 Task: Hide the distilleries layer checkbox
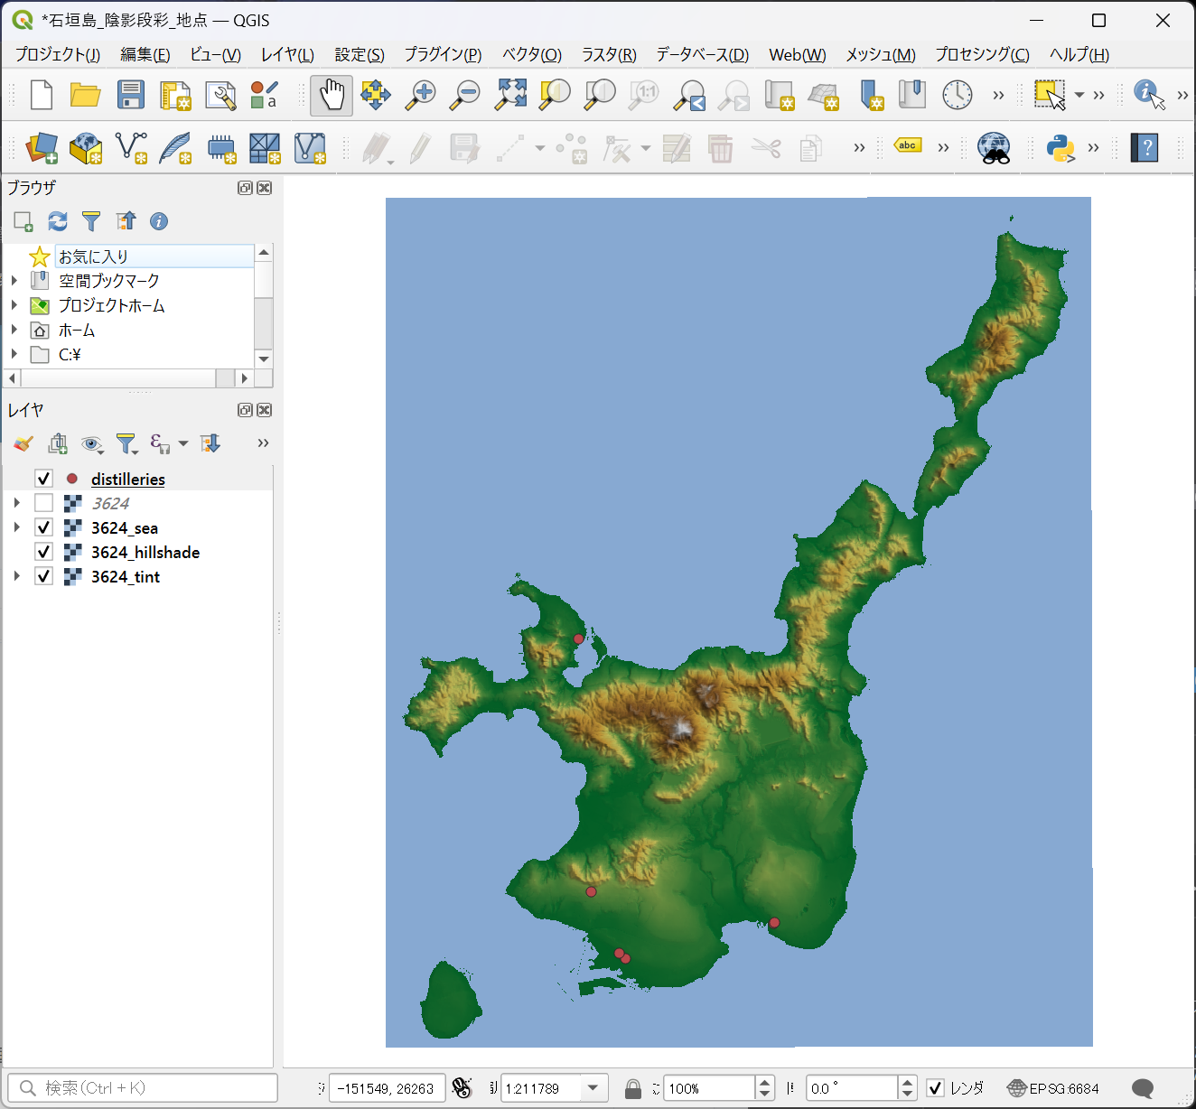click(x=43, y=479)
